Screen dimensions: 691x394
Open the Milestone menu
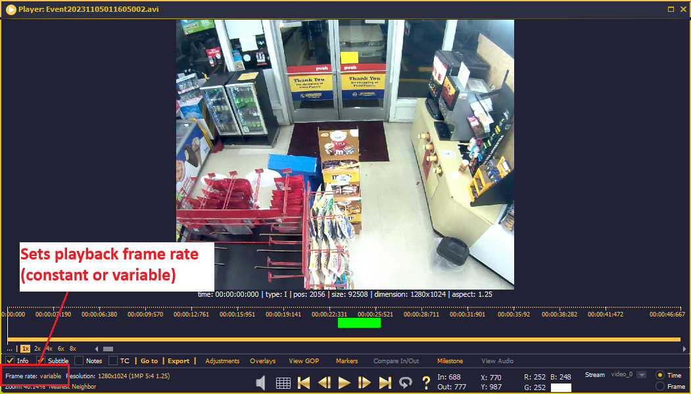click(450, 361)
